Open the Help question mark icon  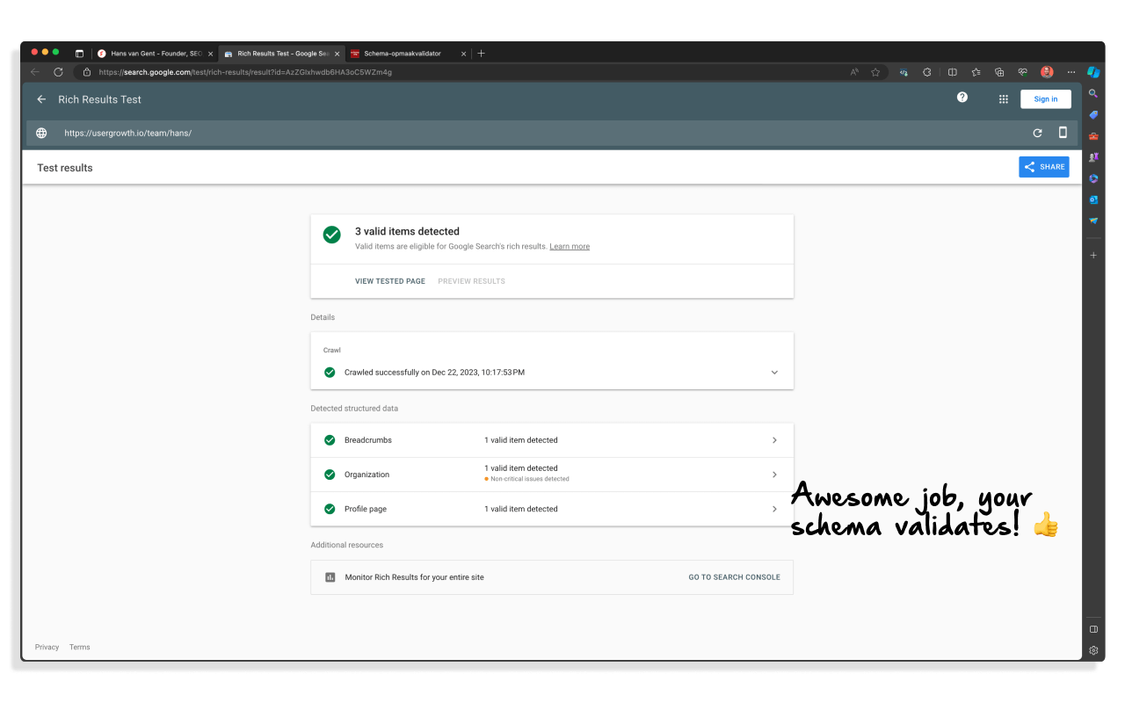tap(962, 98)
